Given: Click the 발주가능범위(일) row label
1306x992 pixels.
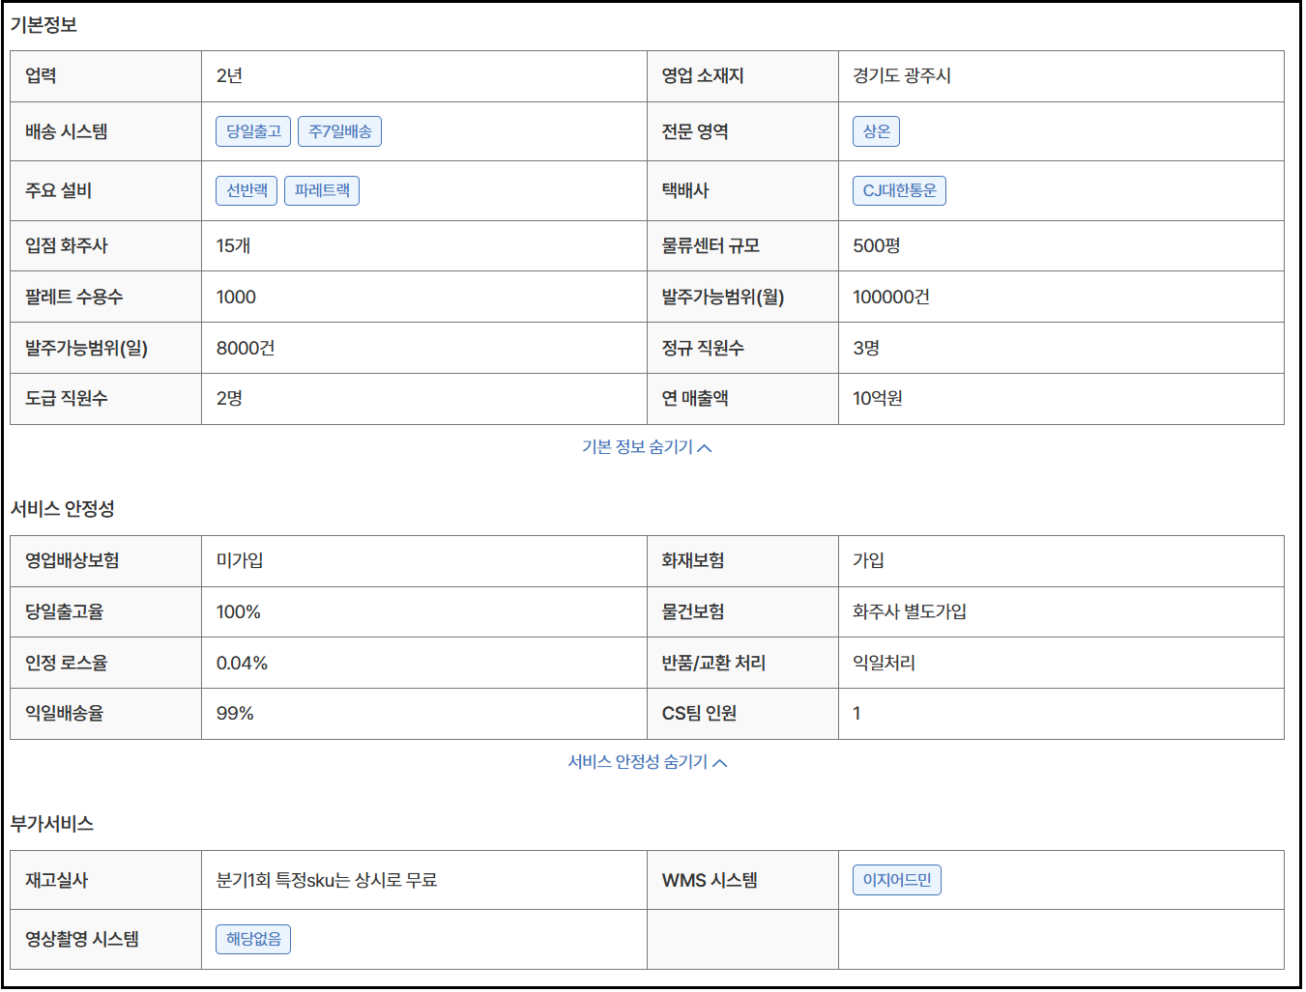Looking at the screenshot, I should (x=87, y=349).
